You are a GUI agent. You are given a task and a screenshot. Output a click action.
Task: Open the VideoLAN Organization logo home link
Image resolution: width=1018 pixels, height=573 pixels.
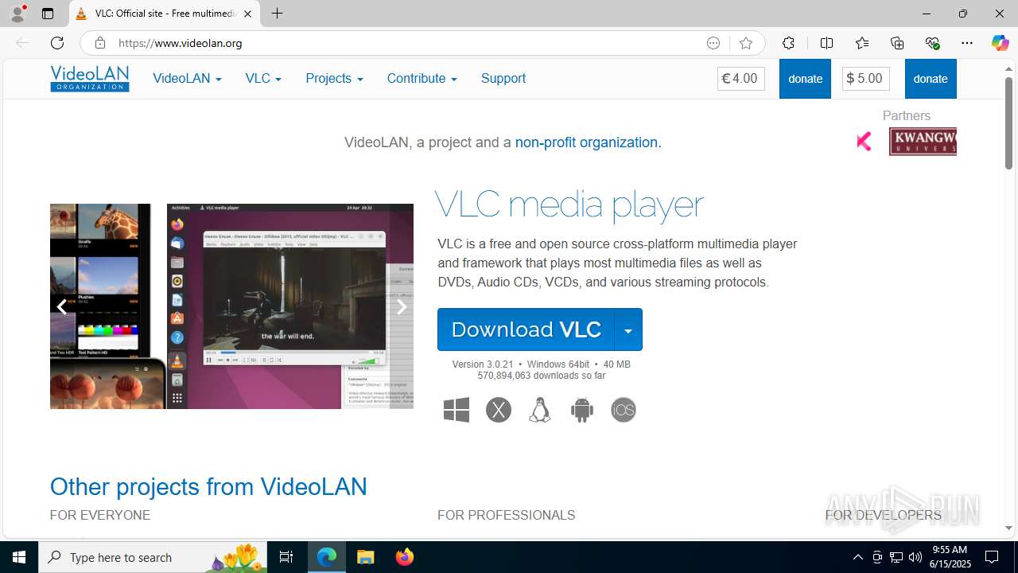click(x=90, y=78)
